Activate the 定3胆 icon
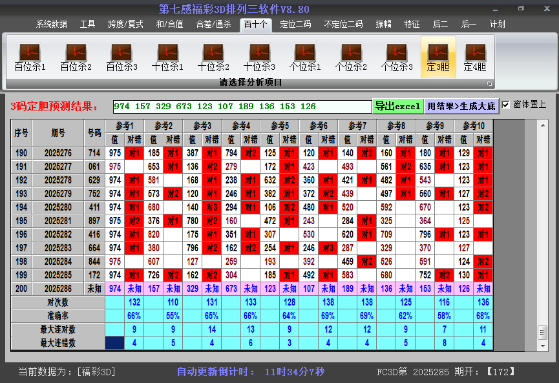The image size is (559, 383). [x=438, y=57]
